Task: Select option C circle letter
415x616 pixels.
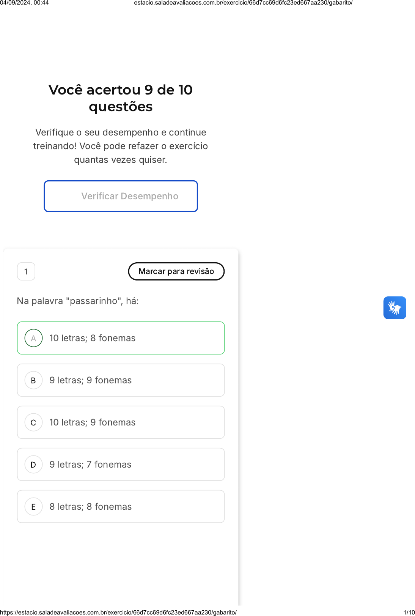Action: [x=33, y=422]
